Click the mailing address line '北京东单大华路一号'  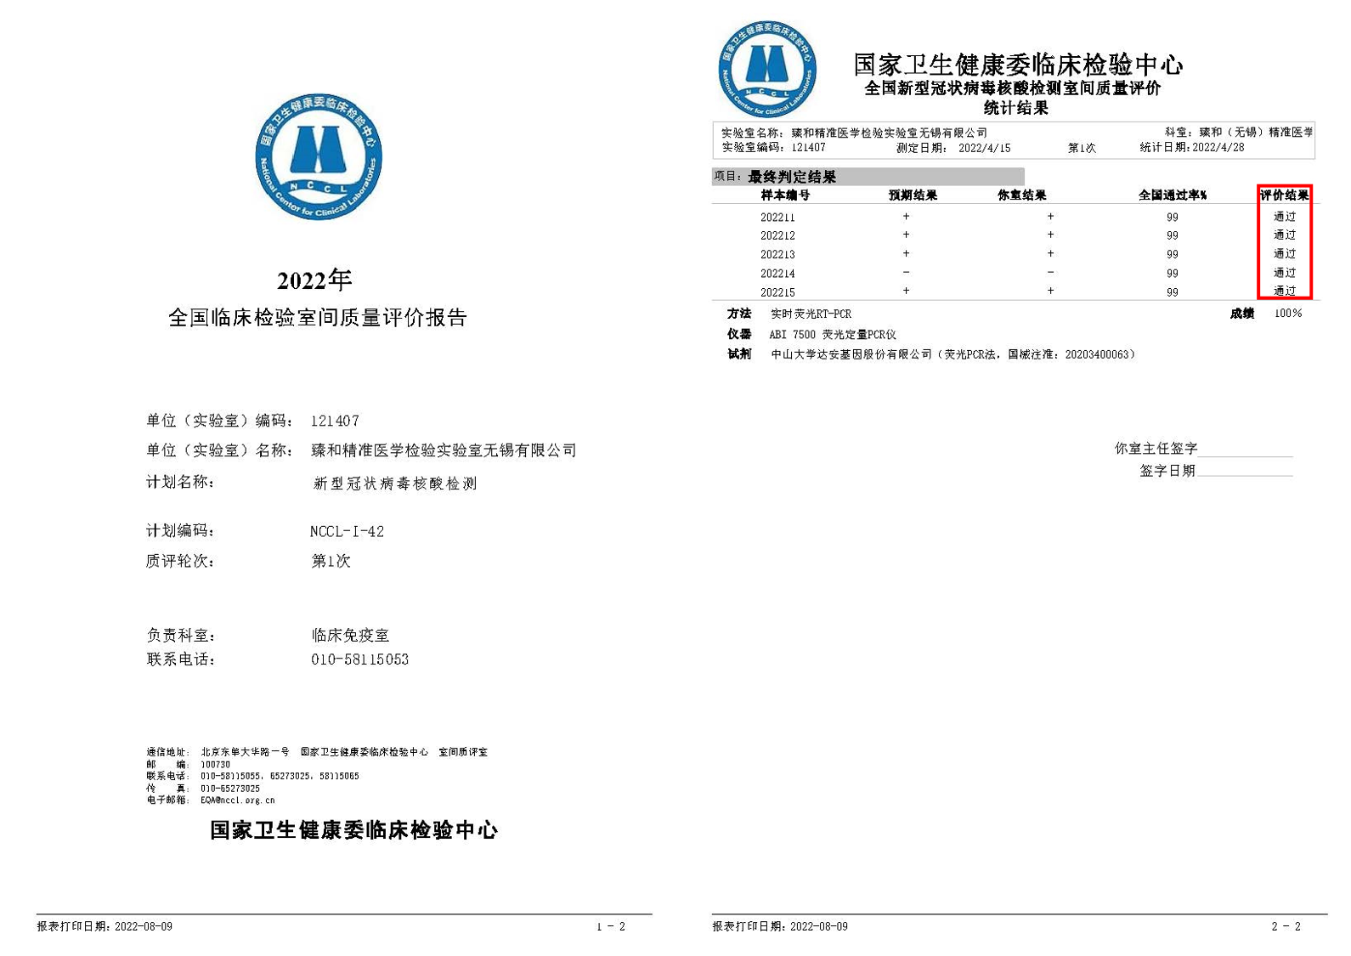245,752
